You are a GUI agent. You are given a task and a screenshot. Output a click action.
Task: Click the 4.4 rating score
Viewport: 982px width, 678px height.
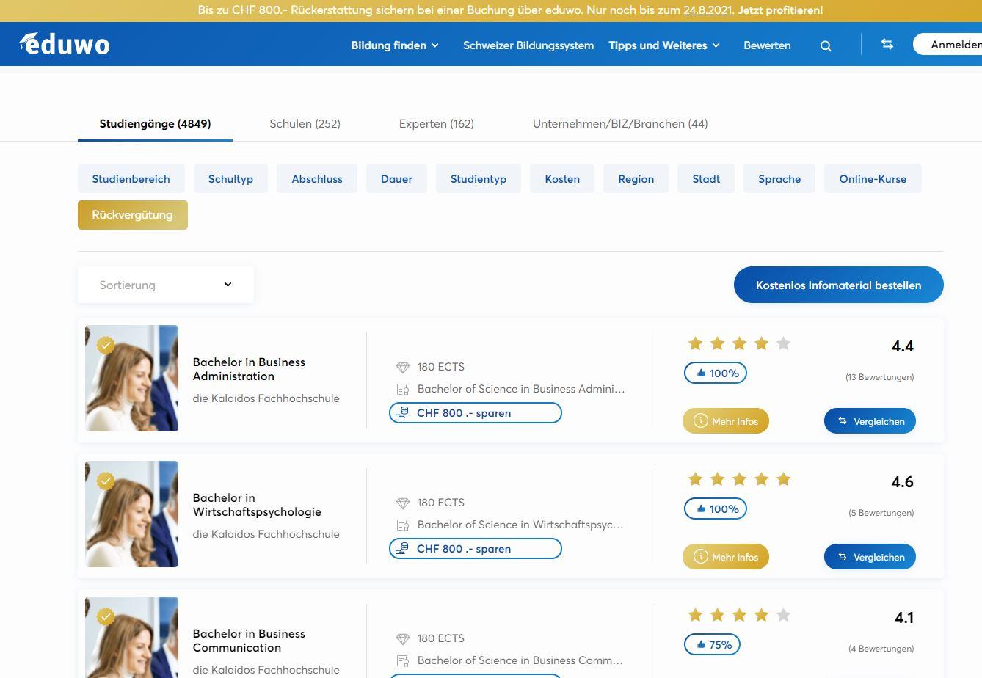pyautogui.click(x=903, y=346)
